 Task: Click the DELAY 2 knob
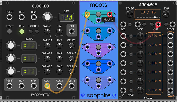[72, 59]
